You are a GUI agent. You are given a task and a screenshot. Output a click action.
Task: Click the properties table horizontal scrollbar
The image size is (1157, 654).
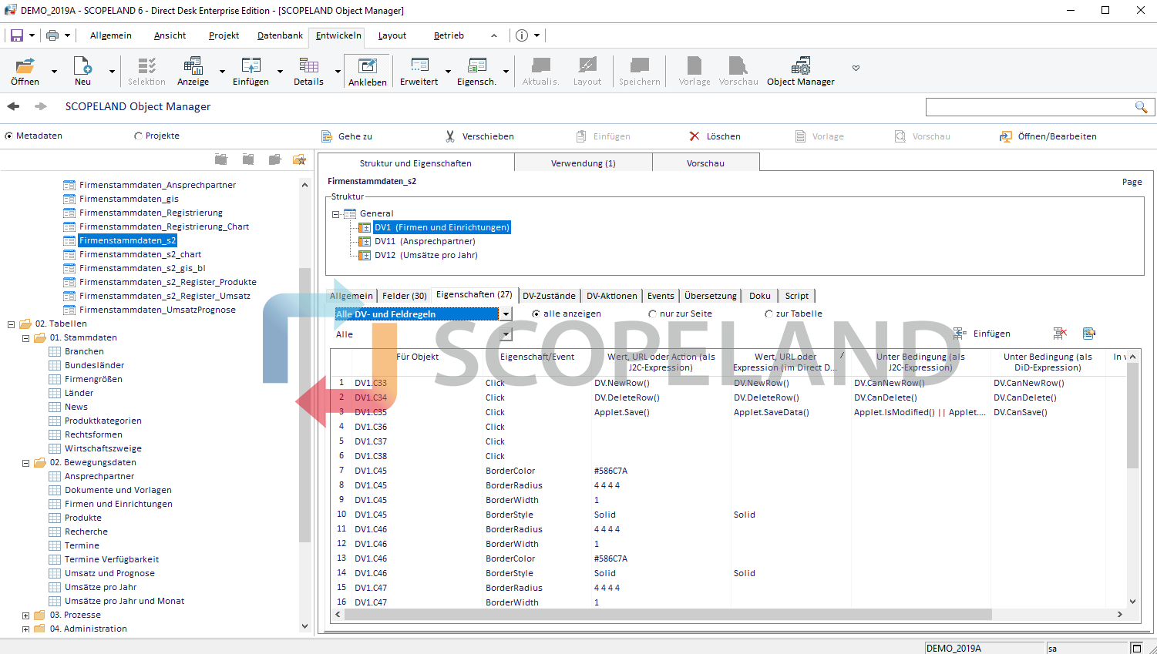tap(668, 614)
